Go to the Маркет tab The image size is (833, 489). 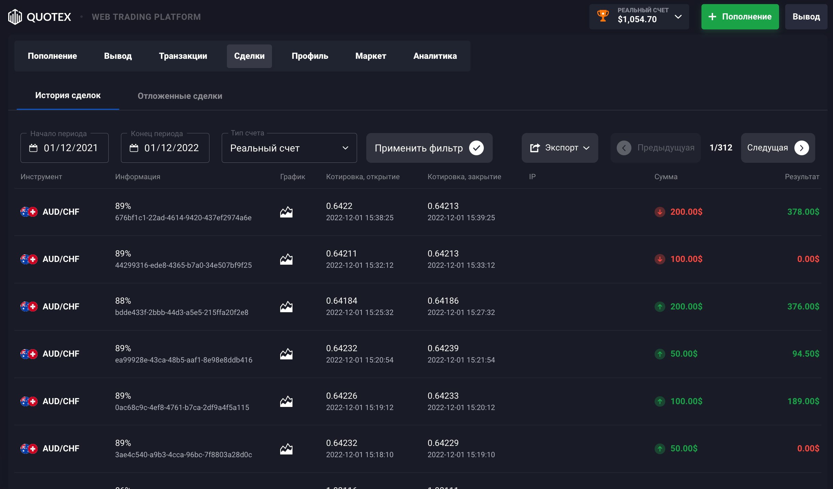(x=371, y=56)
